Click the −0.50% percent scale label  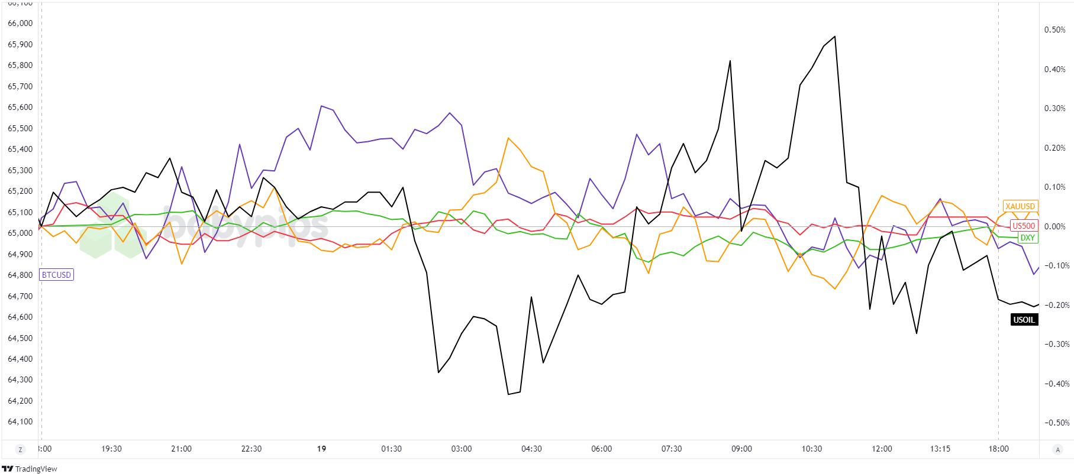tap(1056, 423)
